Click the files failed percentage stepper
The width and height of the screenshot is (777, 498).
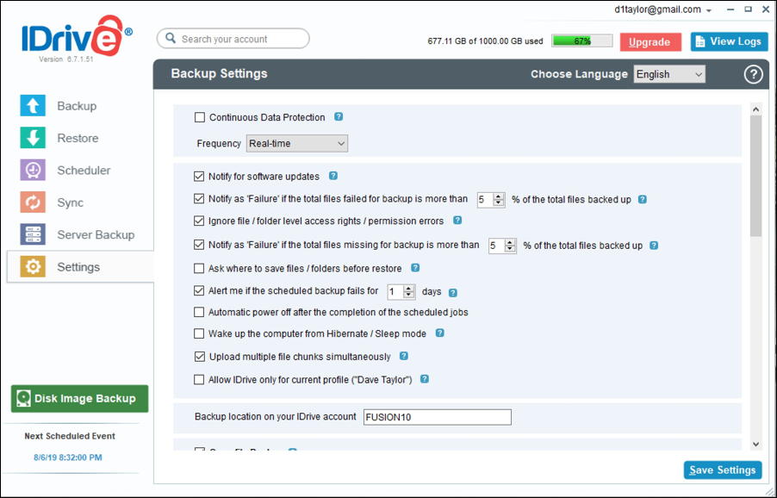499,200
